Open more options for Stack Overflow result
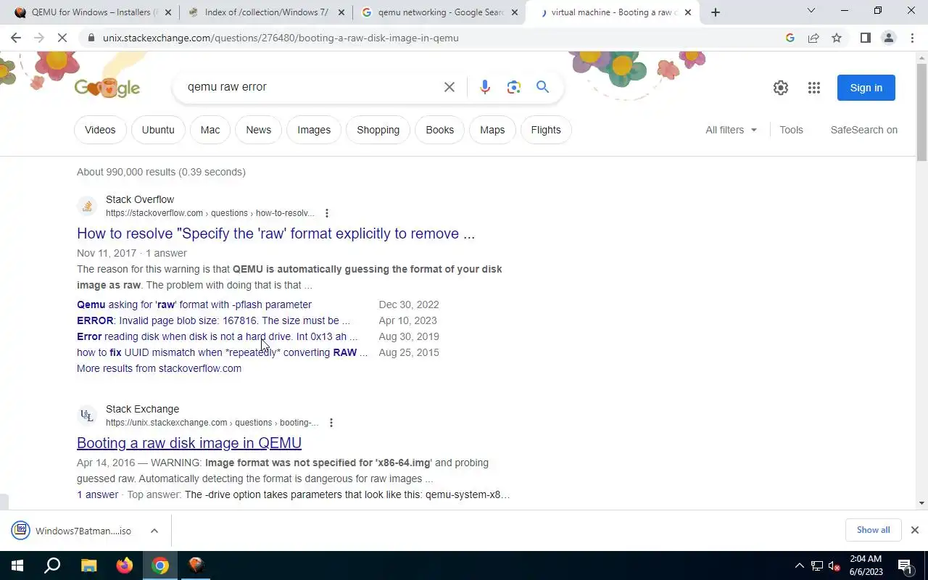The image size is (928, 580). tap(327, 213)
